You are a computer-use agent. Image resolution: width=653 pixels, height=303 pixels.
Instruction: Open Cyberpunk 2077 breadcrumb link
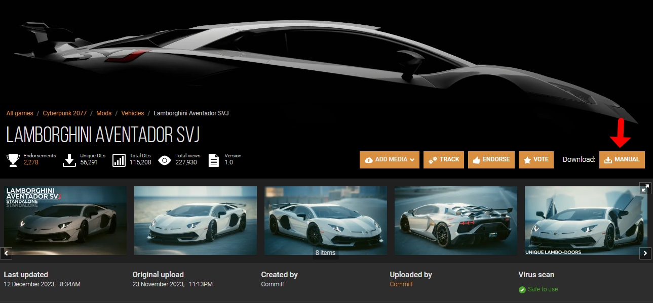click(64, 113)
